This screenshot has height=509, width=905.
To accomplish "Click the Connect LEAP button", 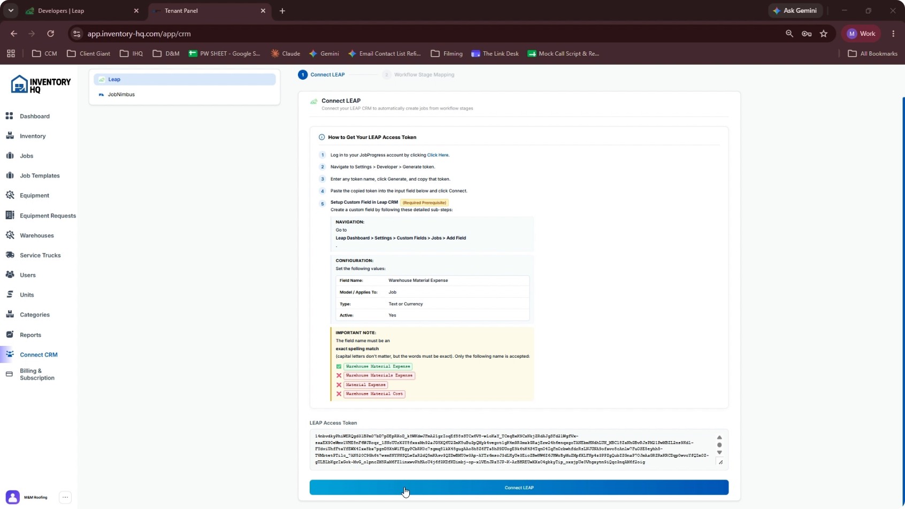I will tap(519, 488).
